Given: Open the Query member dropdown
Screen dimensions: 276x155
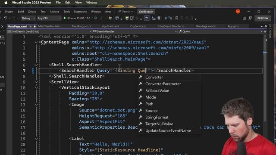Looking at the screenshot, I should point(220,31).
